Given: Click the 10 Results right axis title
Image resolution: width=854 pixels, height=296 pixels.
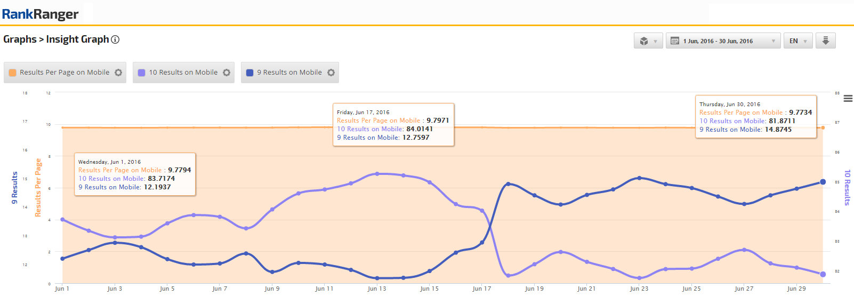Looking at the screenshot, I should point(847,188).
